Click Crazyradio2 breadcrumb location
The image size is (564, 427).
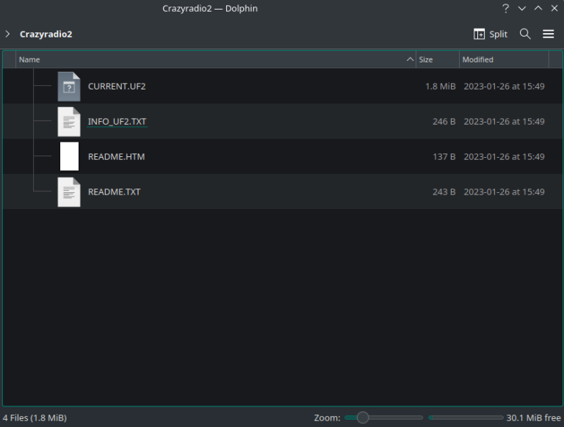click(46, 34)
